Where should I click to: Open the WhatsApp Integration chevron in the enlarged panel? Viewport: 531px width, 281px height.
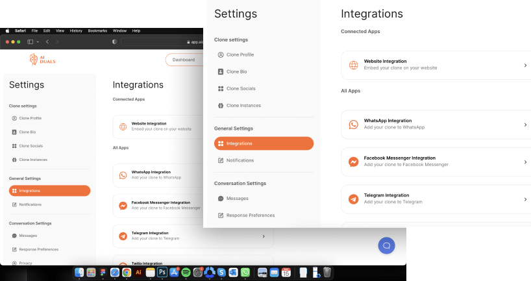coord(525,125)
